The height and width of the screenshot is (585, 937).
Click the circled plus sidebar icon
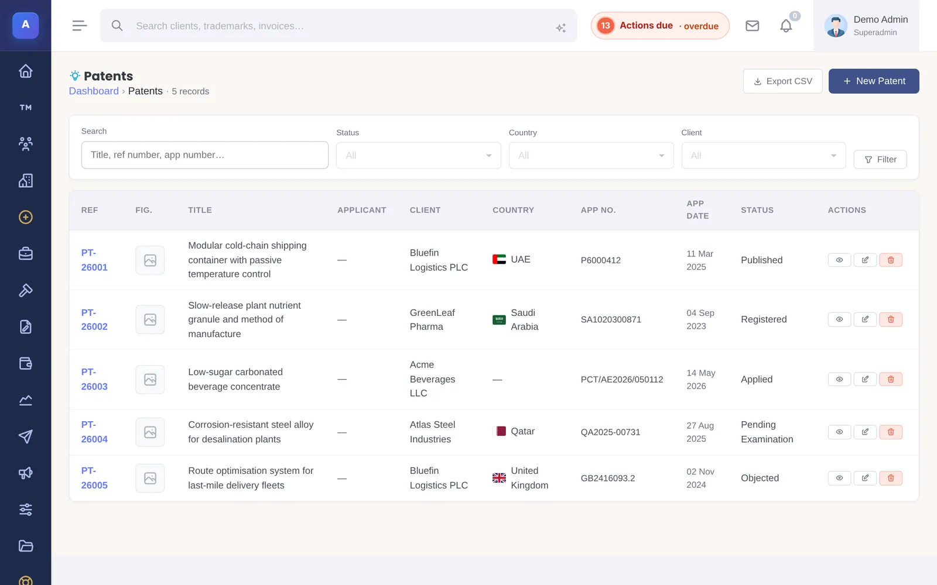pos(25,217)
